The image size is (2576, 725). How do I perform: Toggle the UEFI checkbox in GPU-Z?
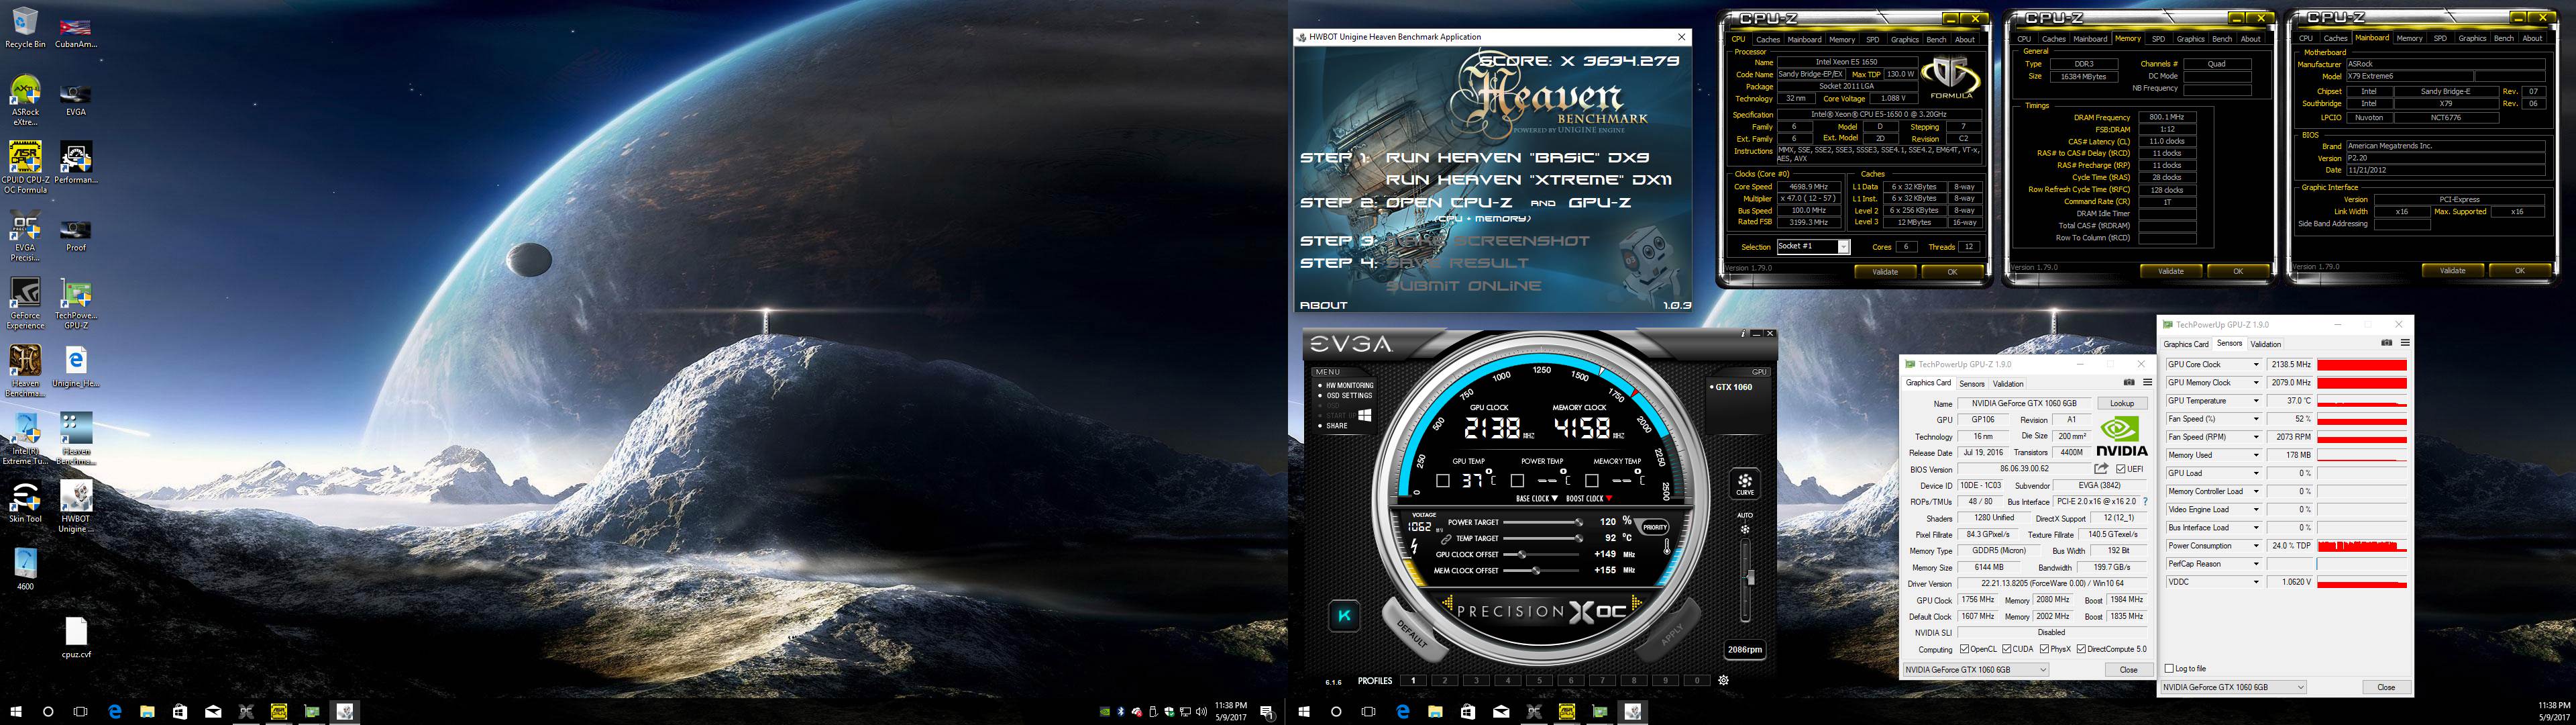(2121, 469)
